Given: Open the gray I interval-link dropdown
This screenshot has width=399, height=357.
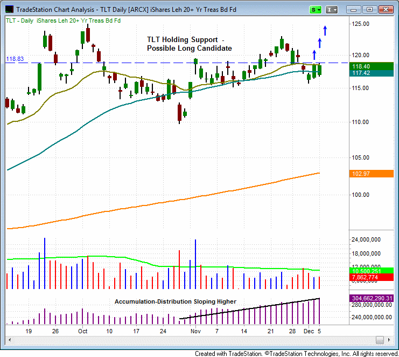Looking at the screenshot, I should pos(332,10).
